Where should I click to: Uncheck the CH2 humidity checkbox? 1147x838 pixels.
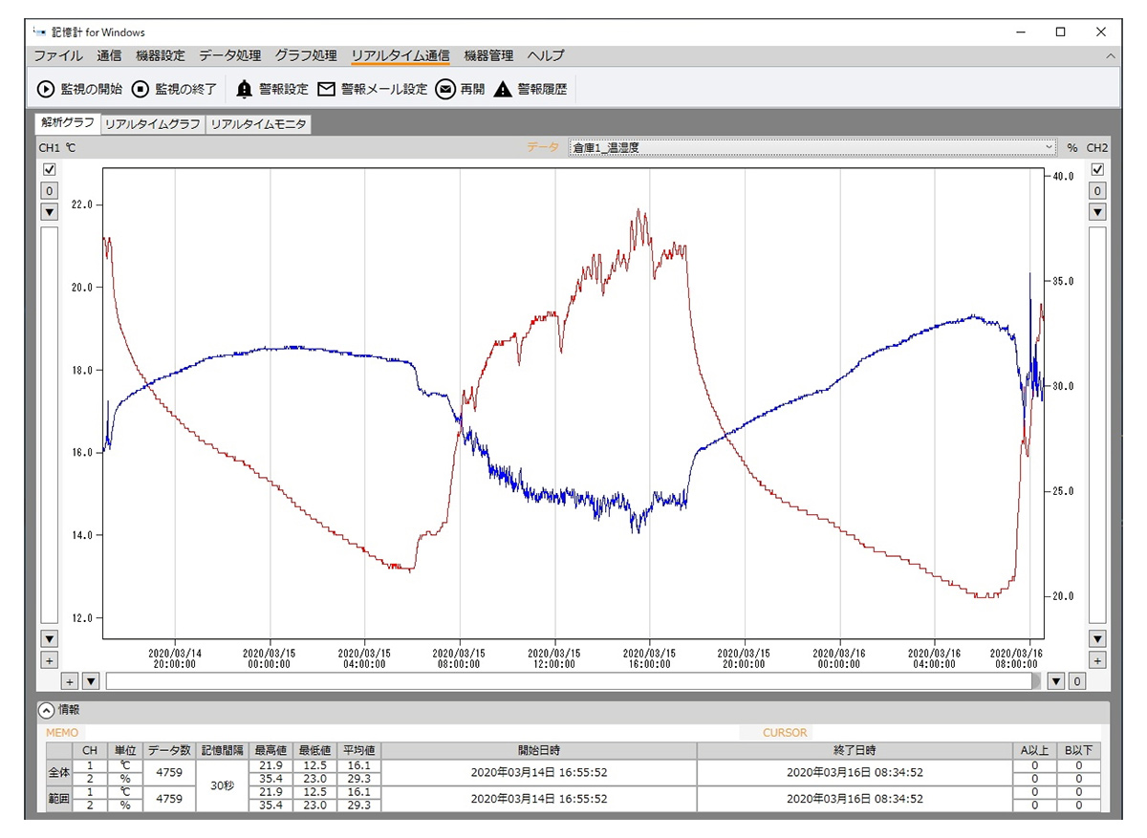(x=1097, y=169)
